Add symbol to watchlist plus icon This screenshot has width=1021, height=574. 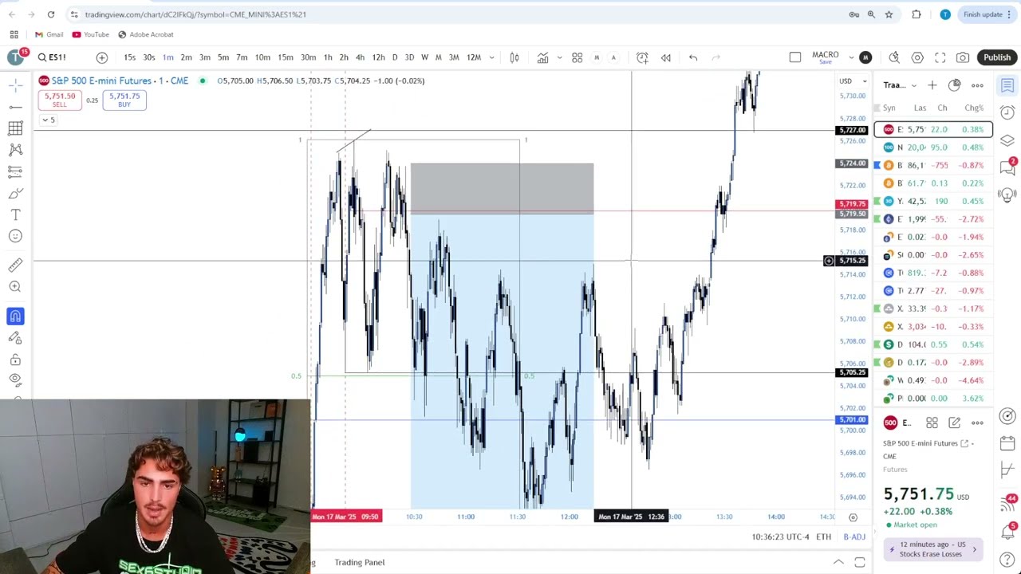point(932,85)
